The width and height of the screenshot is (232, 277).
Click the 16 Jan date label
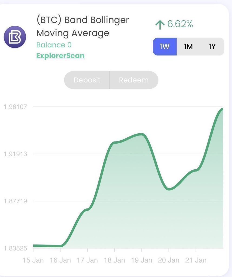60,260
